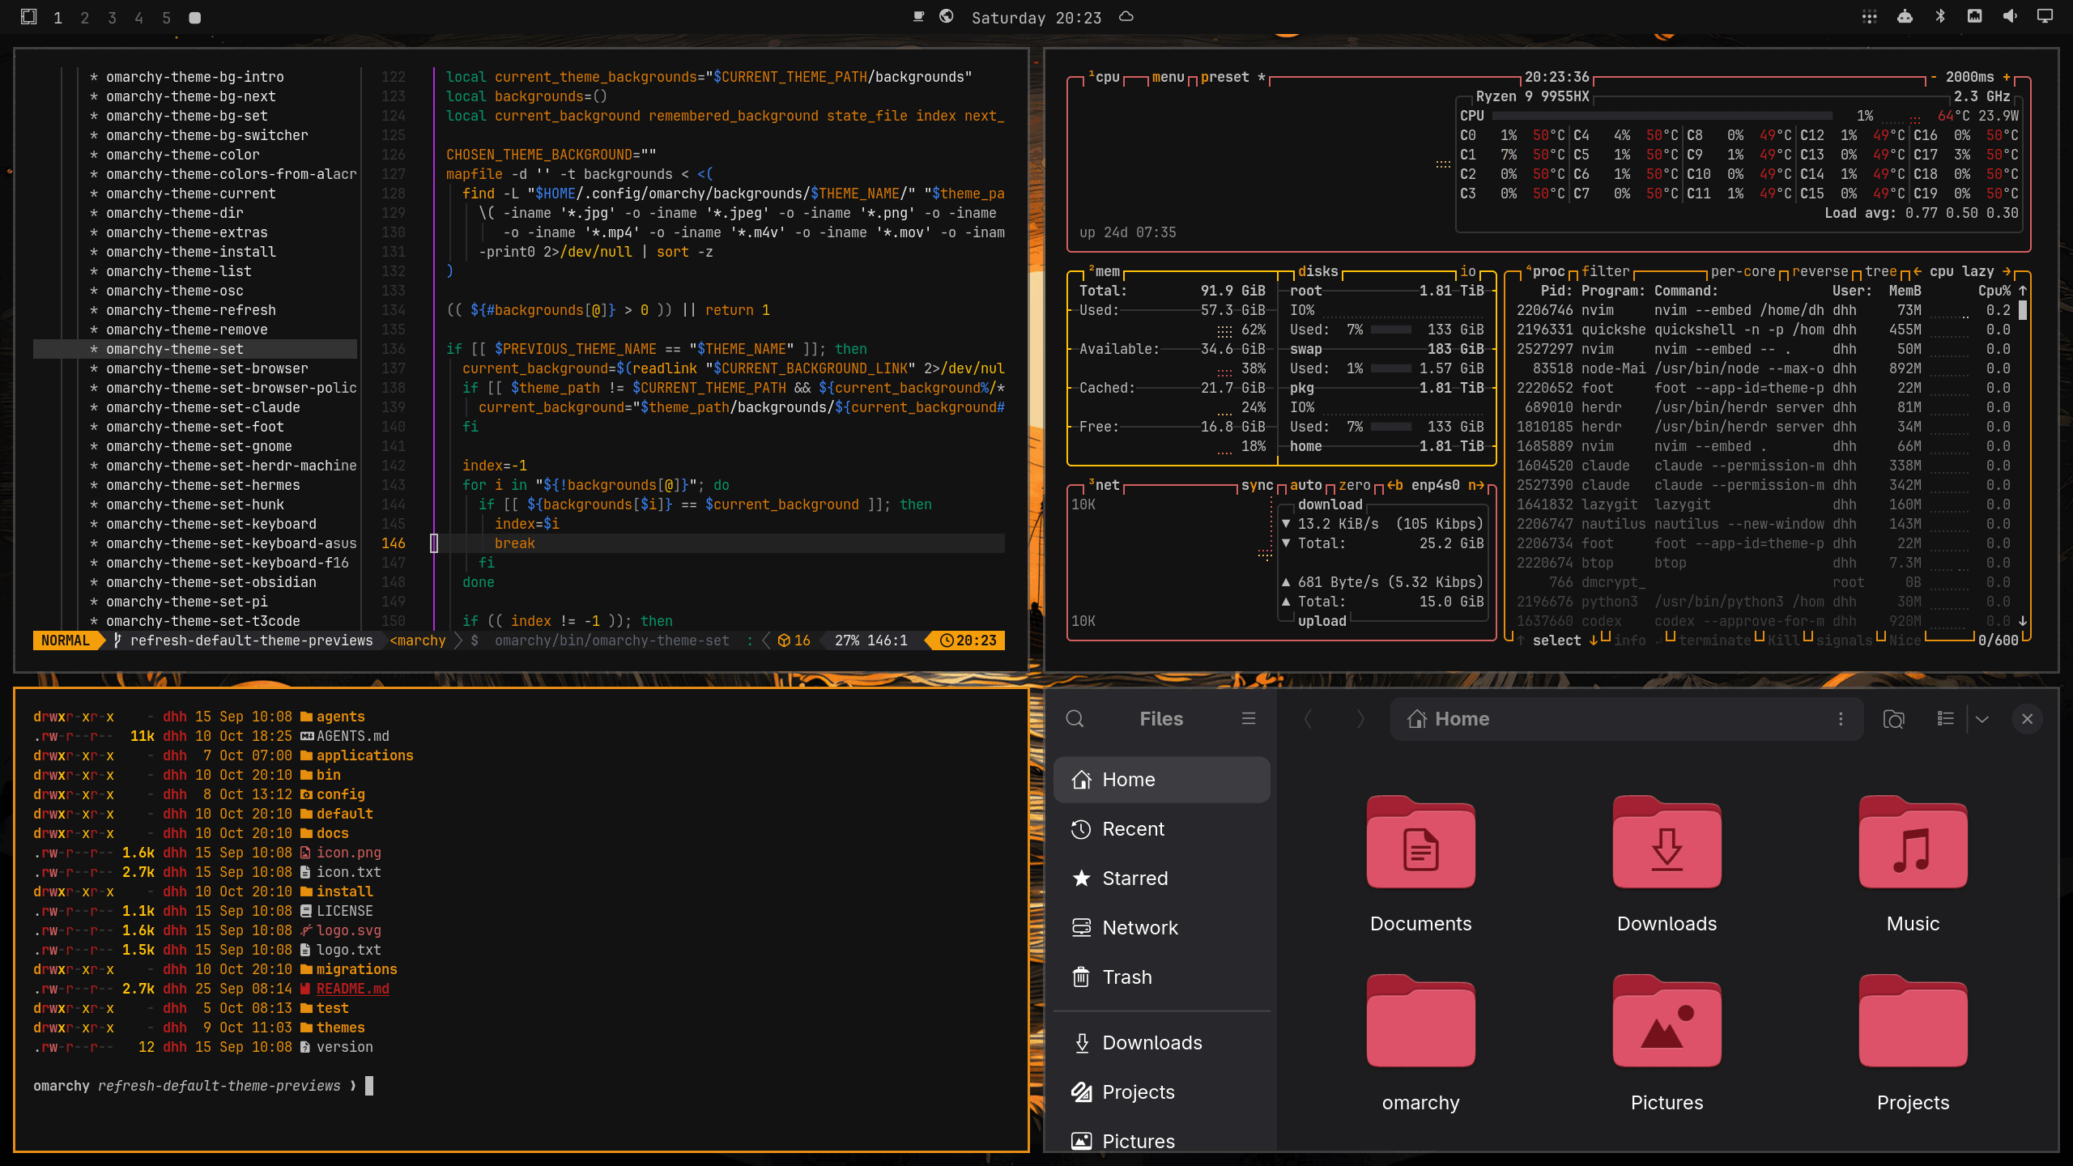Toggle per-core in btop proc panel
The image size is (2073, 1166).
(x=1743, y=271)
